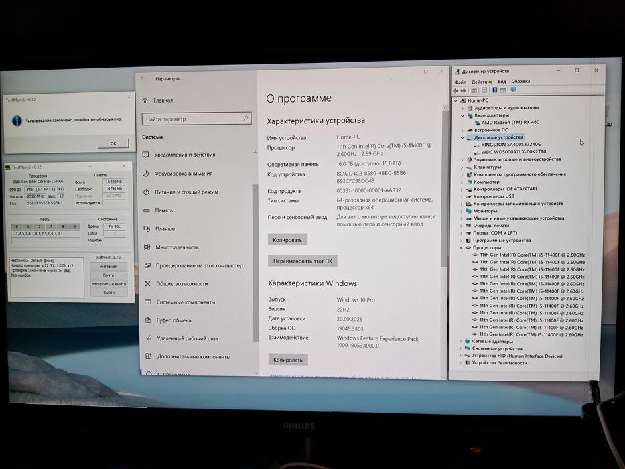Click the Буфер обмена clipboard icon

click(148, 320)
